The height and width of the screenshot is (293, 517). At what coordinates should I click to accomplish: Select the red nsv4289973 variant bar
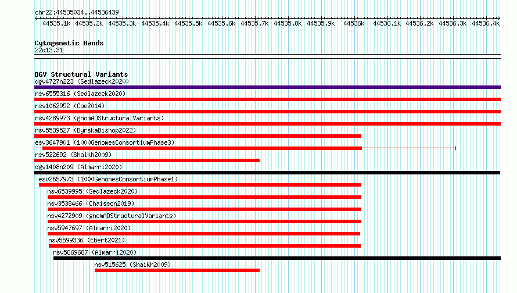click(x=267, y=124)
